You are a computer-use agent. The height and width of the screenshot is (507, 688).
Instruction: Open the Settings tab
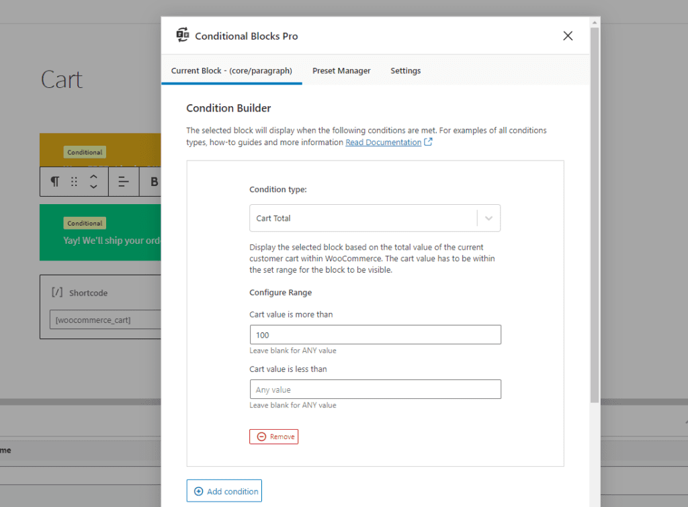point(405,71)
